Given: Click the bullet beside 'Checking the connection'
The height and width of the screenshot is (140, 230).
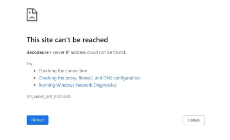Looking at the screenshot, I should 35,71.
